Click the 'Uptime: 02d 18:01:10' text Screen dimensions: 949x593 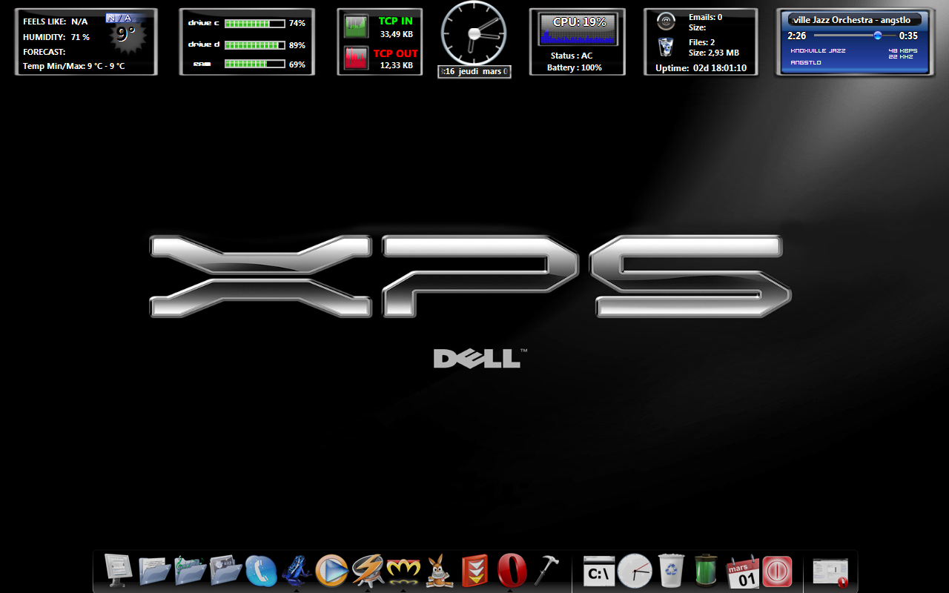click(x=701, y=68)
